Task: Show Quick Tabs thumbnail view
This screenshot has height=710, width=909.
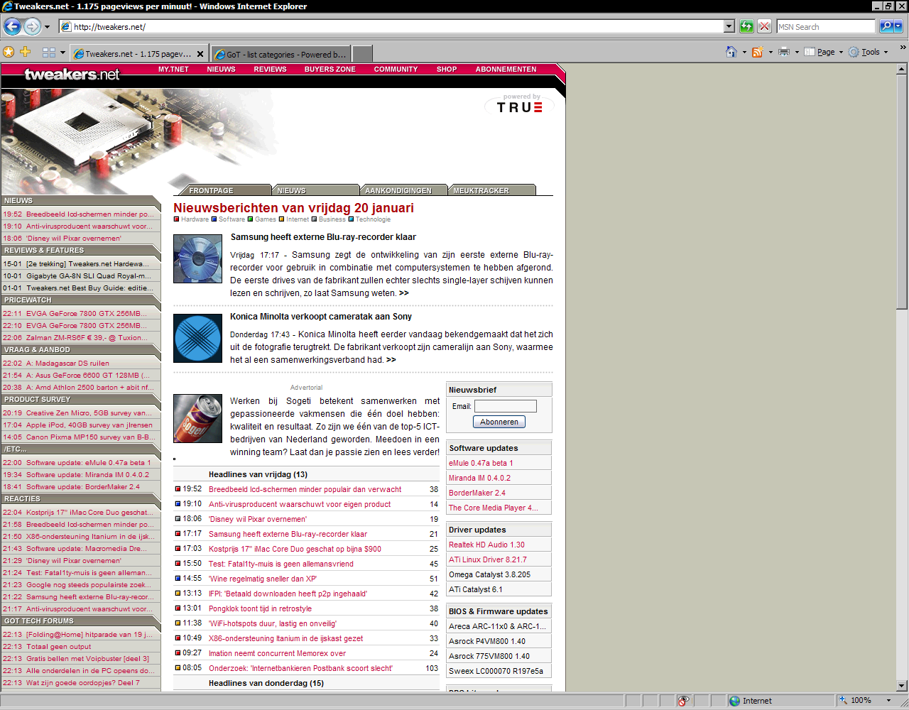Action: point(49,53)
